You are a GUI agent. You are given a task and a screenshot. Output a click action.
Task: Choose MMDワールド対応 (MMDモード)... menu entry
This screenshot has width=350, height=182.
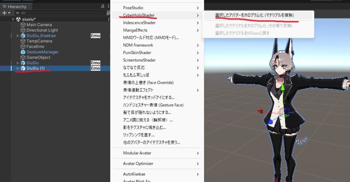[x=157, y=38]
